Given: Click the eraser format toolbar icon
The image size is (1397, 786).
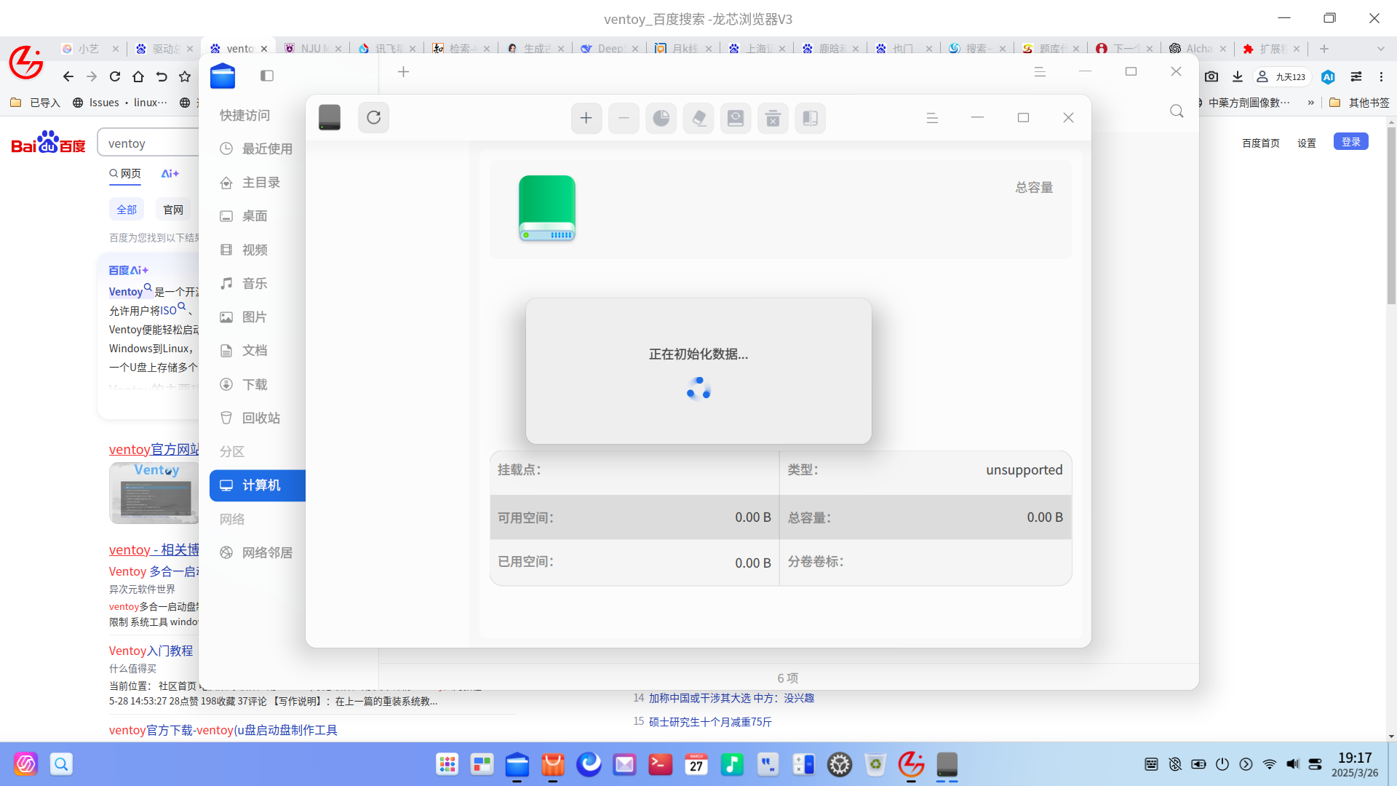Looking at the screenshot, I should 698,118.
